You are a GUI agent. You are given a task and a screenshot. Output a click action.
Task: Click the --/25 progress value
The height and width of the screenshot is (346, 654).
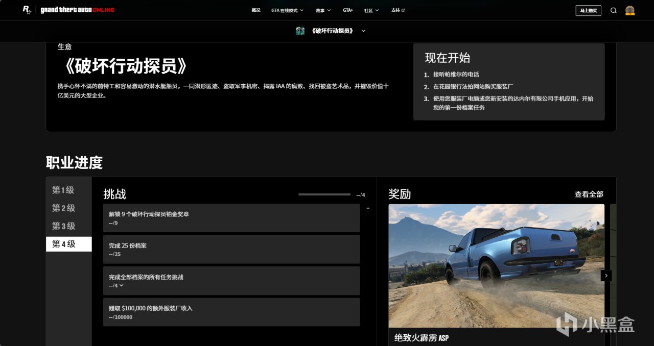[114, 254]
